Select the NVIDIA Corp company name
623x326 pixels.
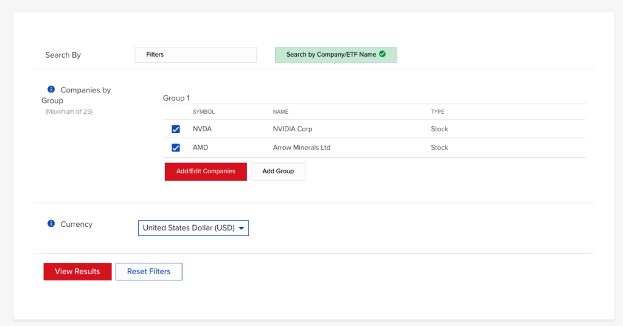pyautogui.click(x=293, y=129)
